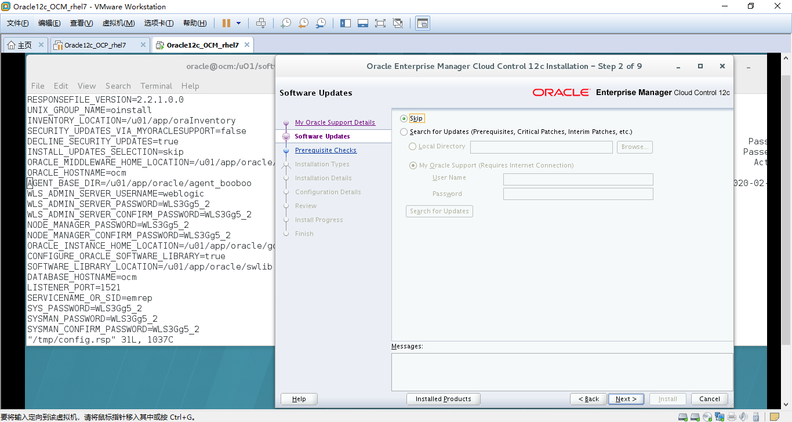Click the sound card status icon
This screenshot has width=792, height=422.
click(x=744, y=417)
